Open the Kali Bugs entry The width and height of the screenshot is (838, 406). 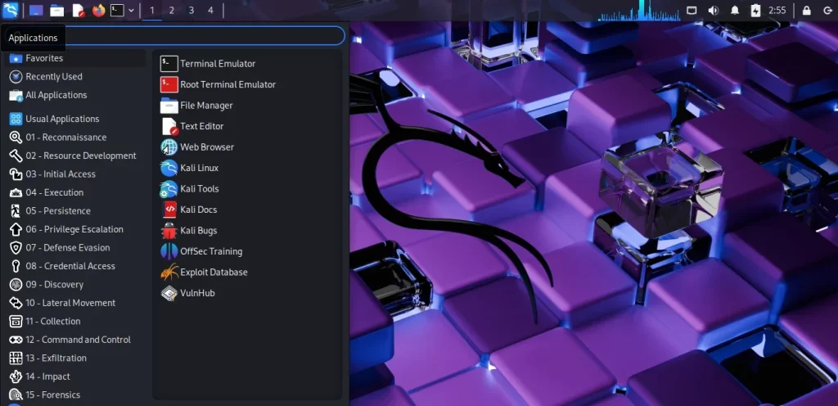(247, 230)
